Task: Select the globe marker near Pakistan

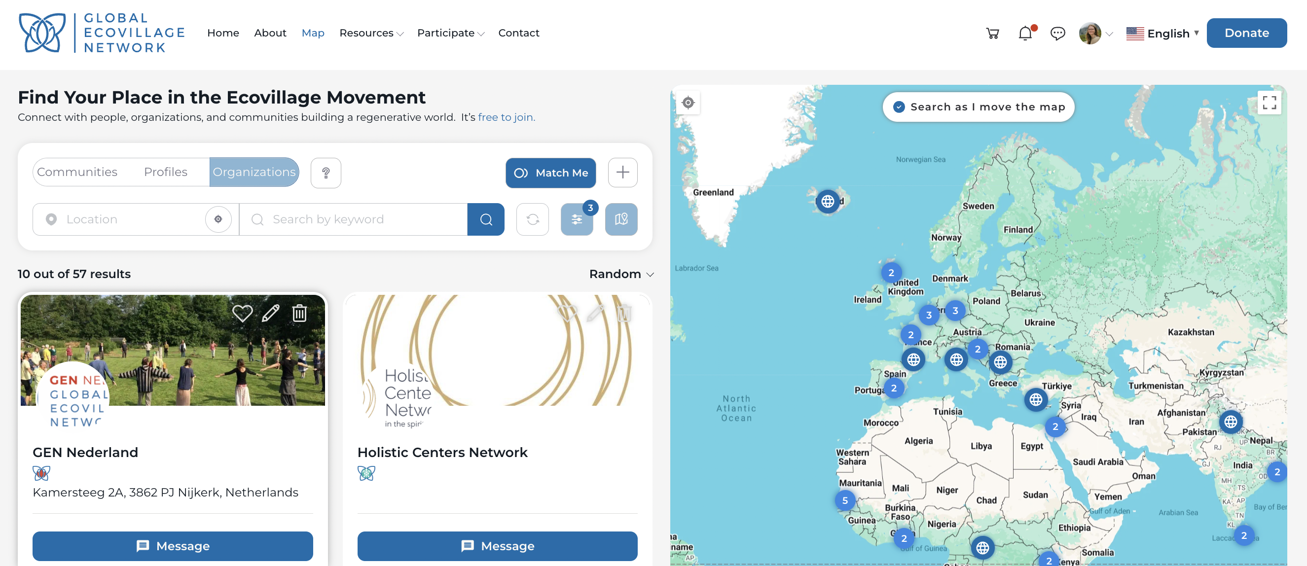Action: [x=1231, y=422]
